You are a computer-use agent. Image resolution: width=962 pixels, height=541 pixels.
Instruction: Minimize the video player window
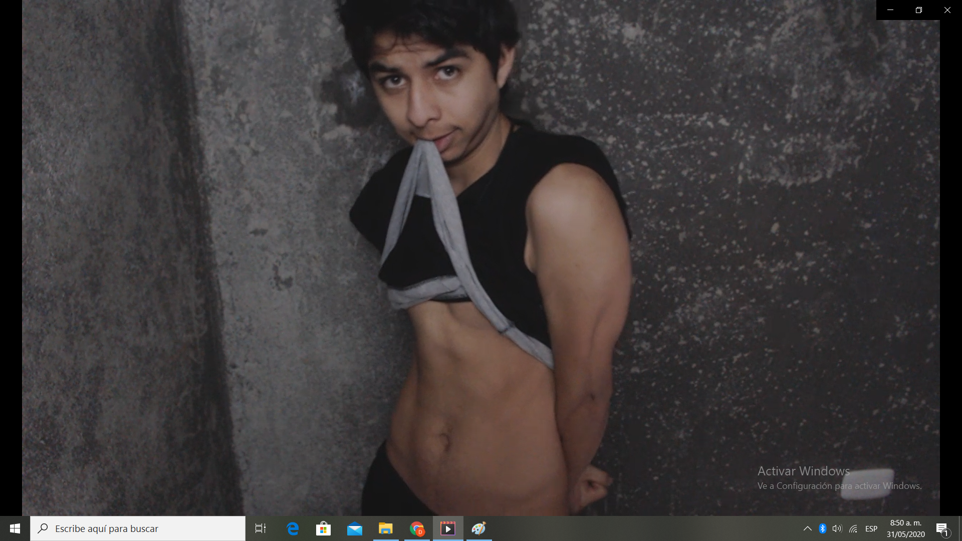[x=890, y=10]
